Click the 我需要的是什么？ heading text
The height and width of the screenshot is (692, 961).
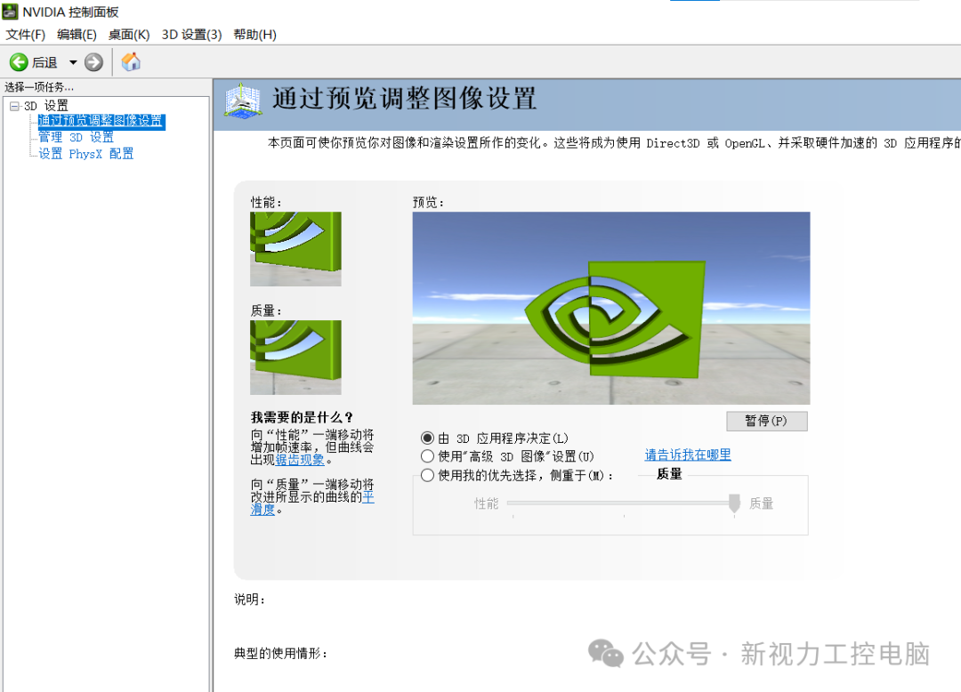click(x=303, y=418)
